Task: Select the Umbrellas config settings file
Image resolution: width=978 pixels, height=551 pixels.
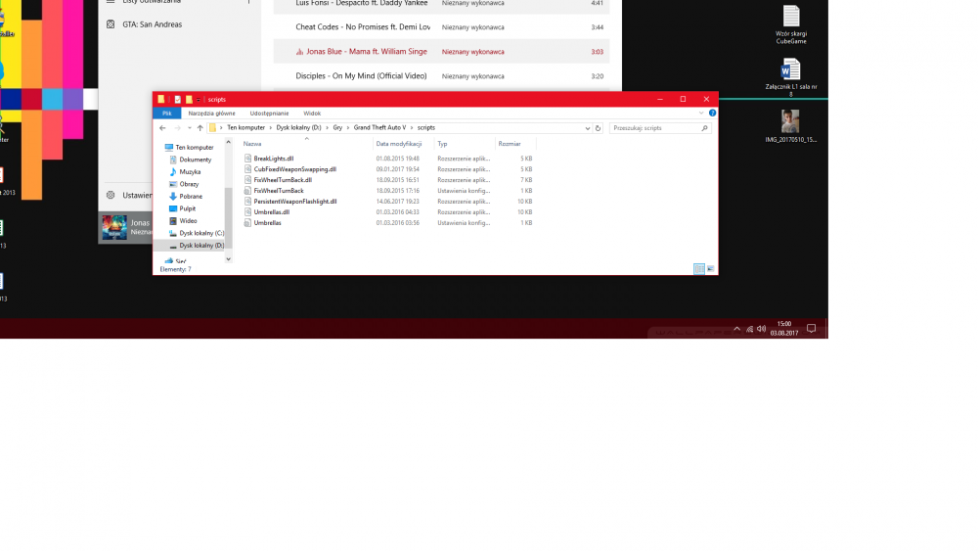Action: point(268,223)
